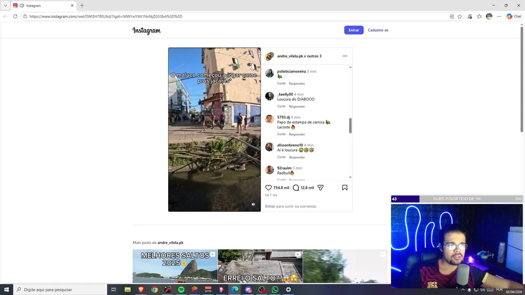The image size is (525, 295).
Task: Open the media control music icon in toolbar
Action: 470,16
